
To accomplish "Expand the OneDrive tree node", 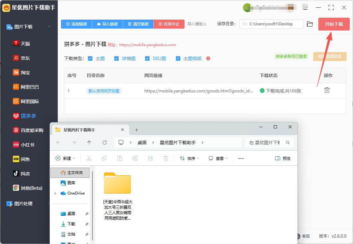I will point(55,193).
